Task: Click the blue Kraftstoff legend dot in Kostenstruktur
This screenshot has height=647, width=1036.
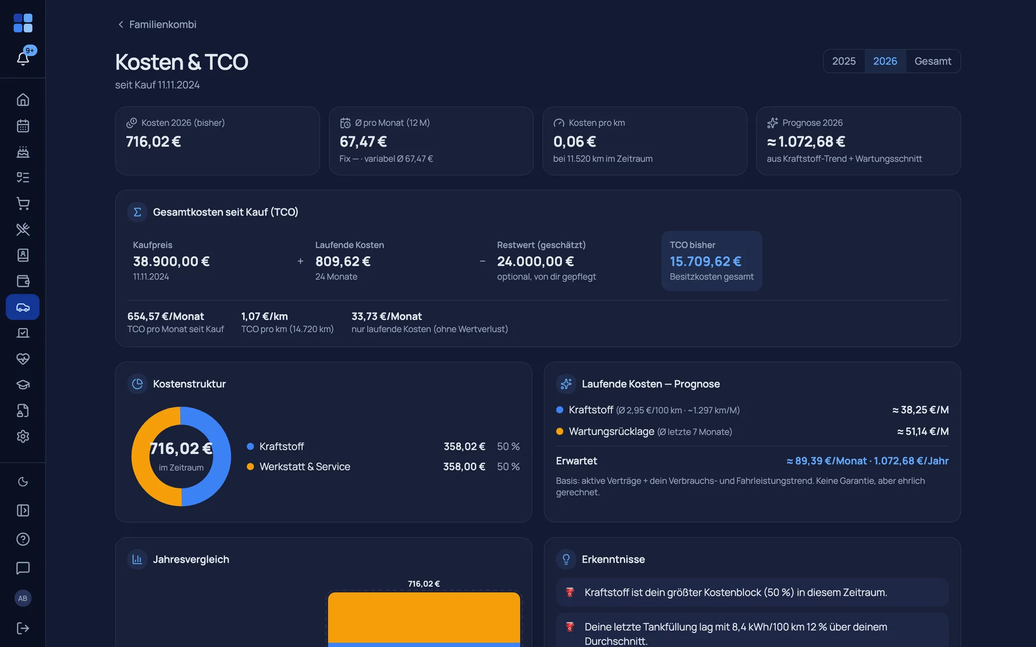Action: 250,446
